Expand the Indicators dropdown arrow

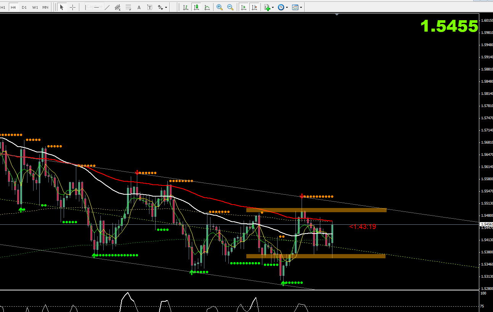[273, 8]
